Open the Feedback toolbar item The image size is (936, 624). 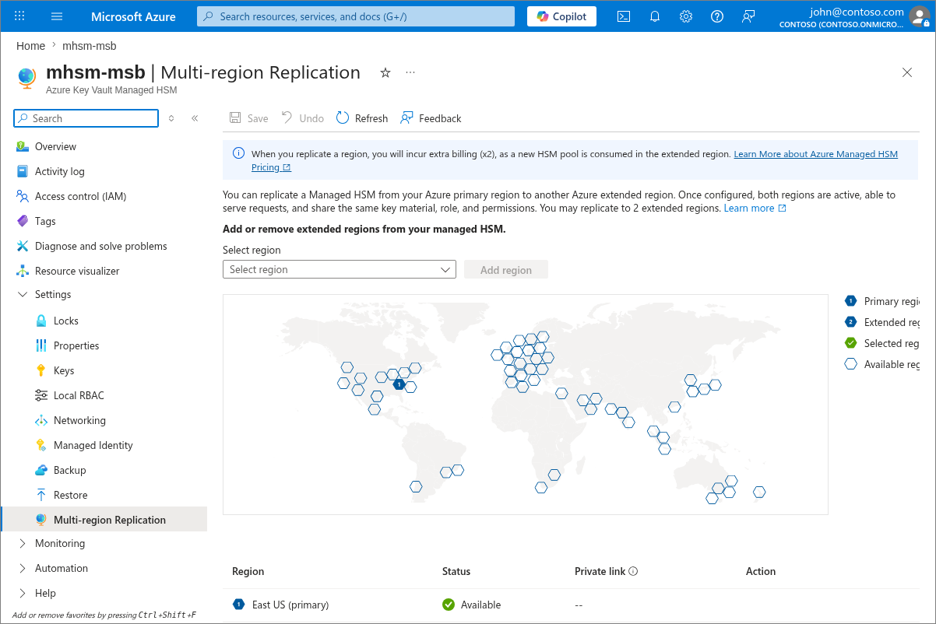[x=431, y=118]
